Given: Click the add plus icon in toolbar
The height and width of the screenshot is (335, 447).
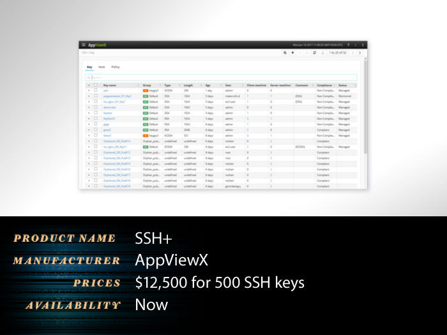Looking at the screenshot, I should pyautogui.click(x=292, y=53).
